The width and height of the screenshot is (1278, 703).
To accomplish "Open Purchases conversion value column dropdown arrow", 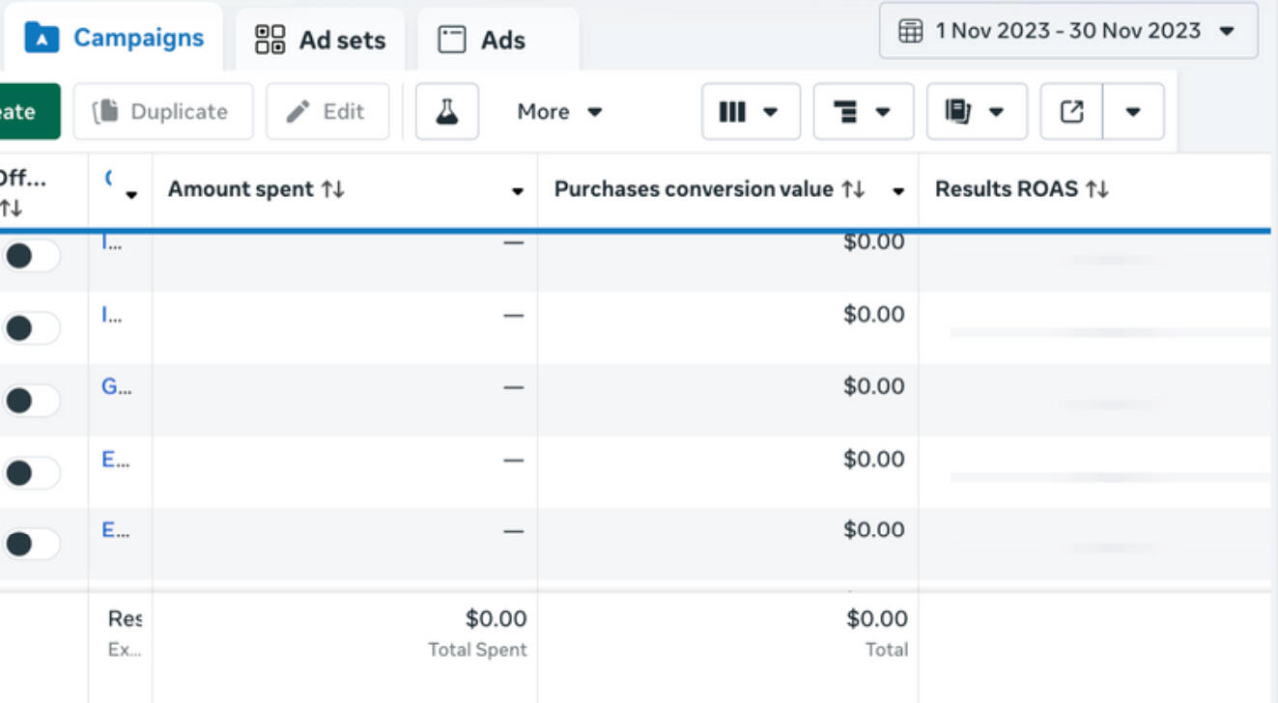I will pyautogui.click(x=898, y=191).
